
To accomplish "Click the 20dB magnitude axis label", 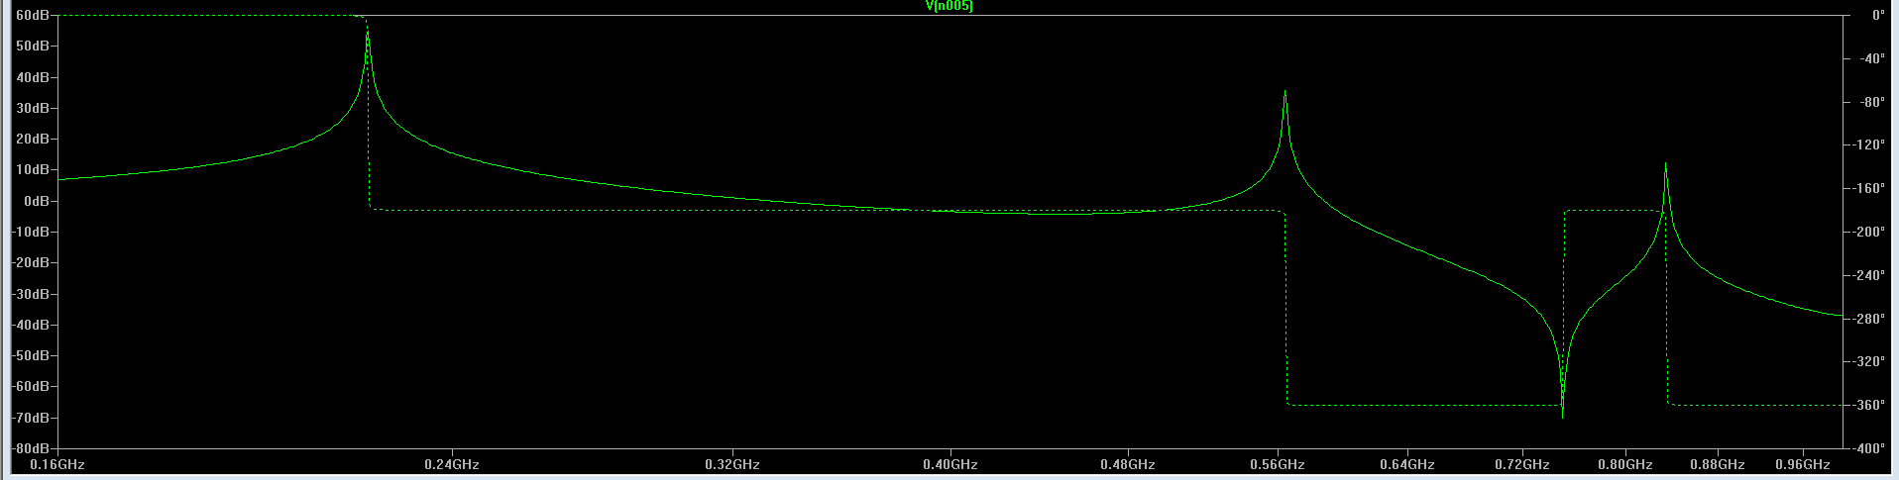I will (32, 140).
